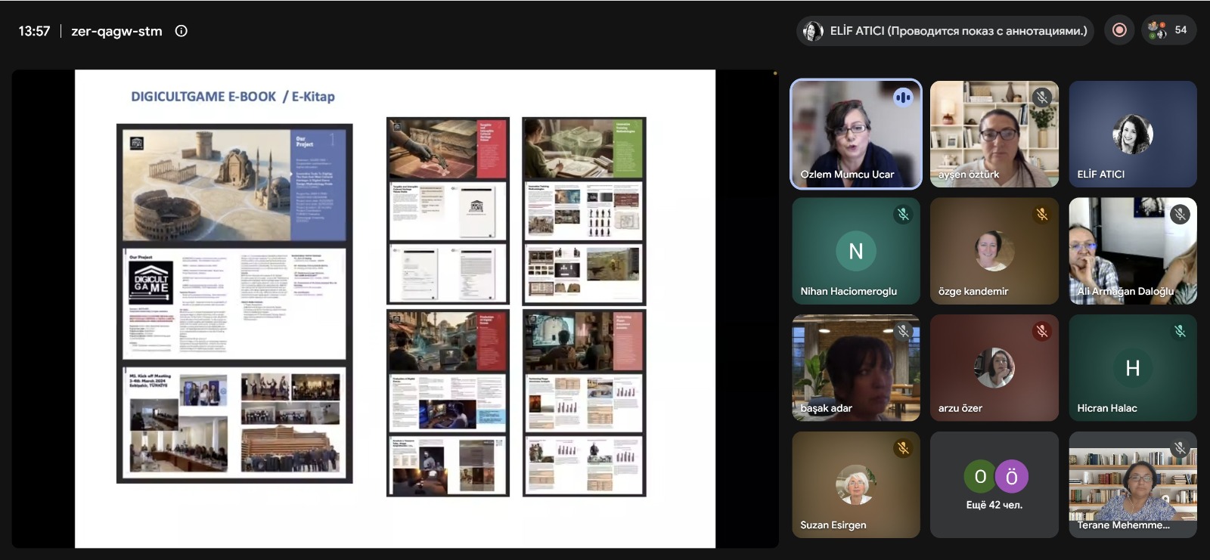The height and width of the screenshot is (560, 1210).
Task: Select Ali Armağan Daloğlu's video tile
Action: click(x=1133, y=251)
